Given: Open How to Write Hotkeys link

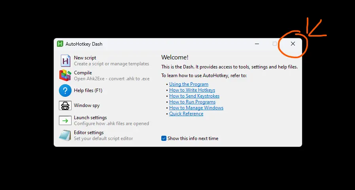Looking at the screenshot, I should point(192,90).
